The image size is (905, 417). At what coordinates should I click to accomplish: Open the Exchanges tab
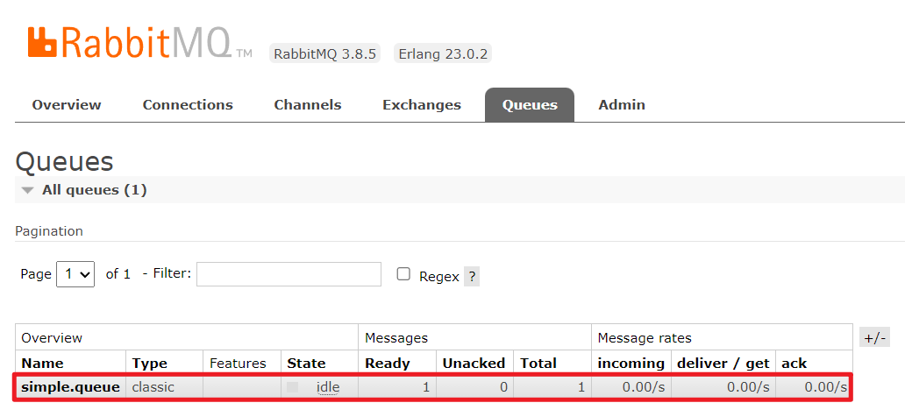point(421,105)
